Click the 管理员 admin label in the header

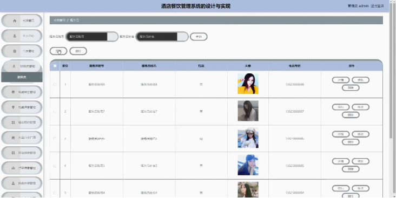pos(358,6)
